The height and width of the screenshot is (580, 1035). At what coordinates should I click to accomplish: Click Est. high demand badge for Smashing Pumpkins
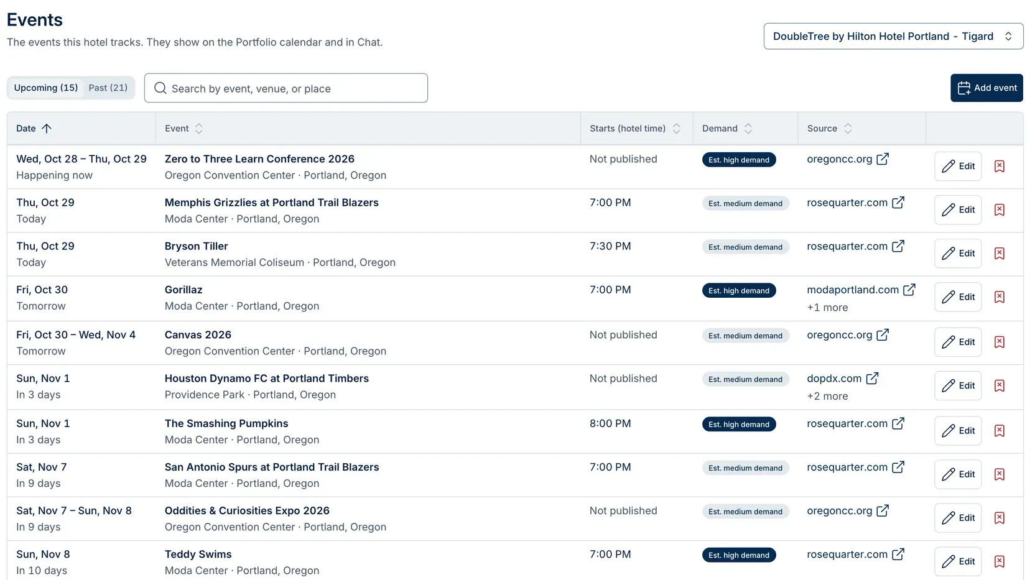coord(739,424)
